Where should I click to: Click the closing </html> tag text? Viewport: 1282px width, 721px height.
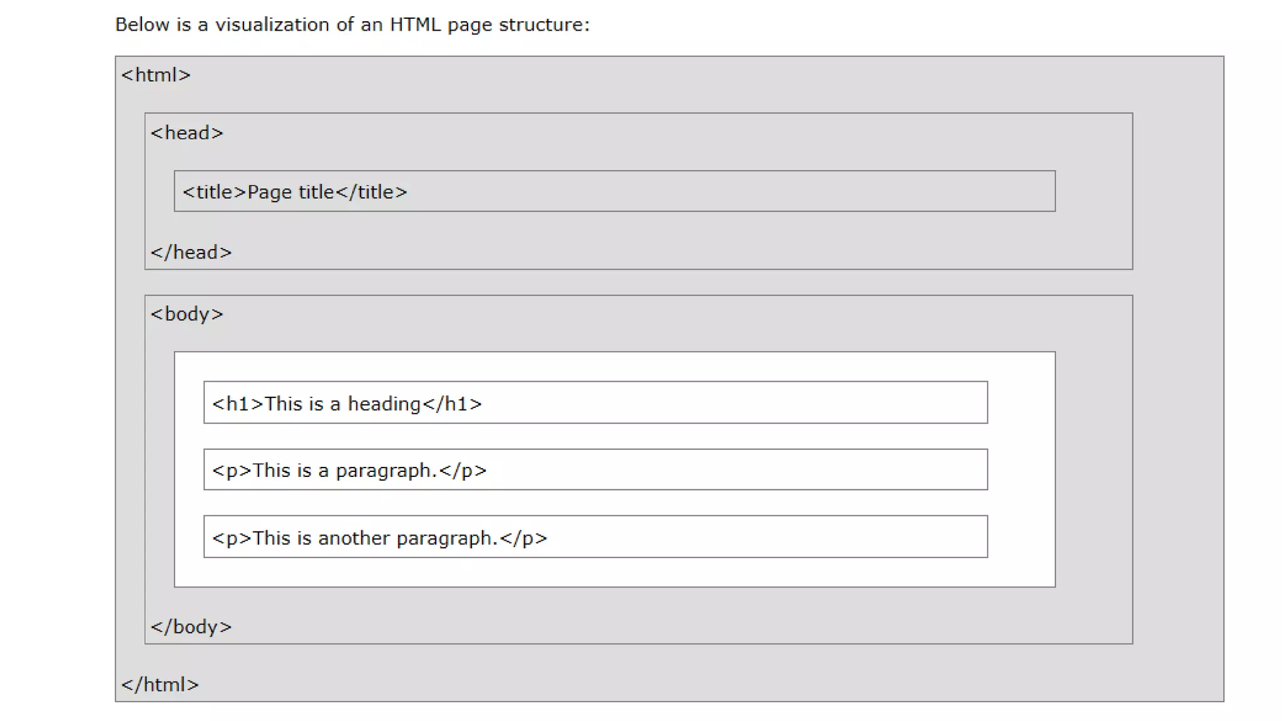160,684
